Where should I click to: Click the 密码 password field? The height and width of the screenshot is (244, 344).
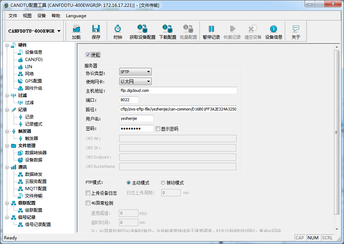click(x=137, y=128)
